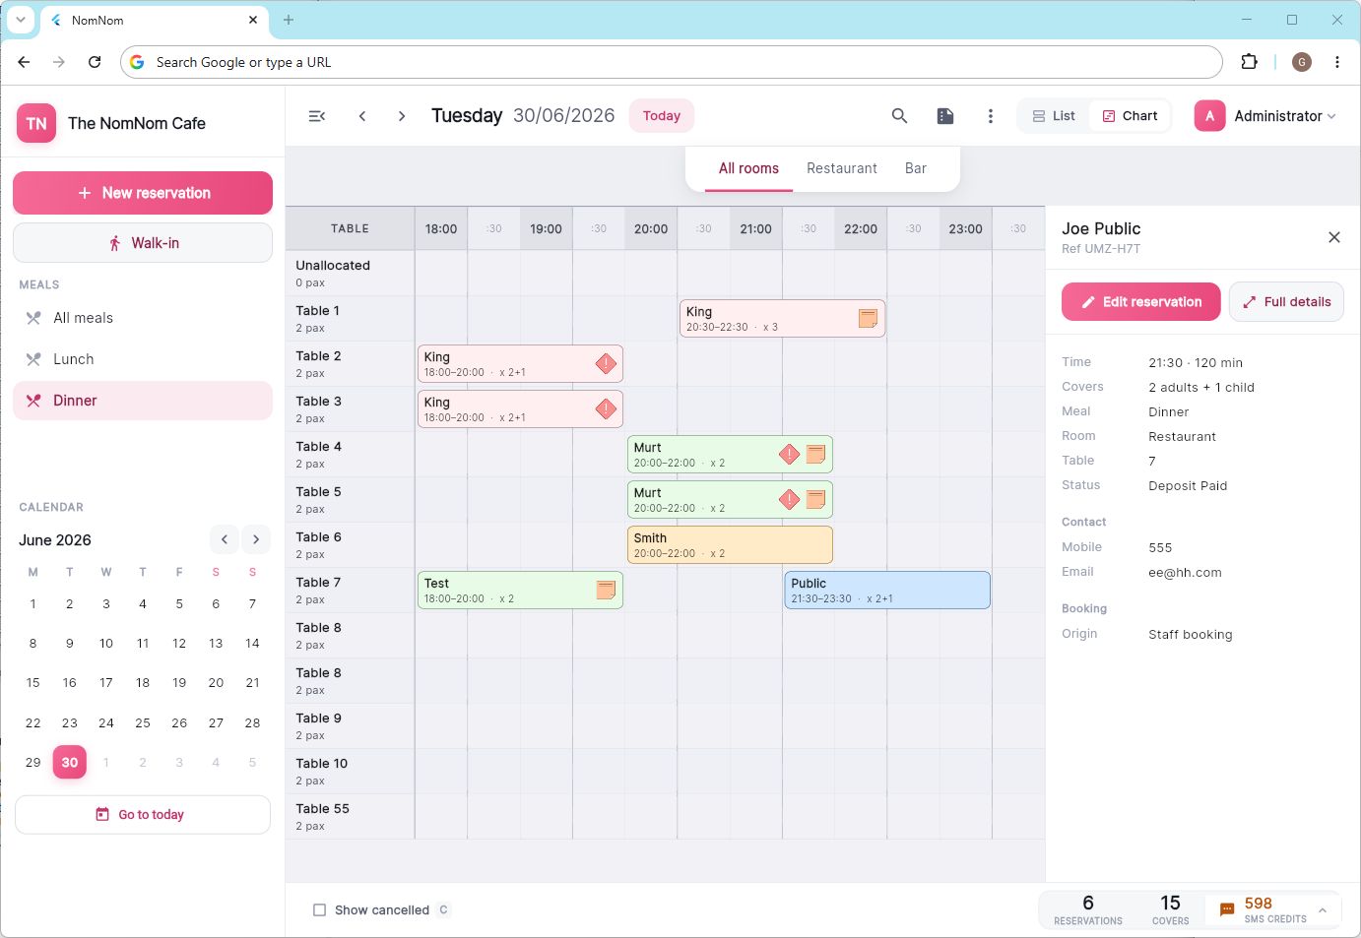Open the reservation search magnifier icon
This screenshot has width=1361, height=938.
tap(899, 116)
